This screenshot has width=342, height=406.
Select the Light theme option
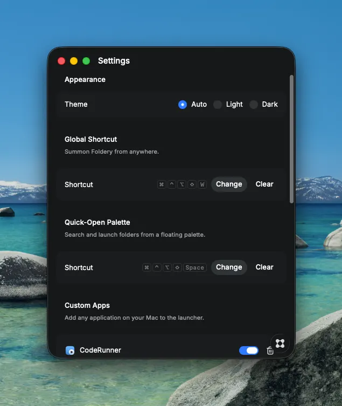pos(218,105)
